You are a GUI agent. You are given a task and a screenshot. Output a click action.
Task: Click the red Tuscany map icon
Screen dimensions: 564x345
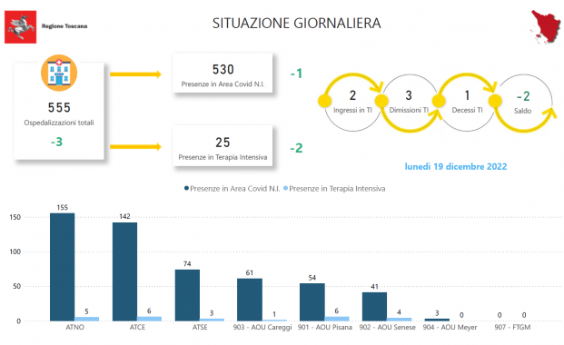(x=546, y=27)
